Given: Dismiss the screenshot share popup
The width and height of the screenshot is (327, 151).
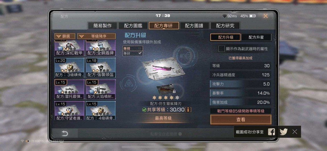Looking at the screenshot, I should pos(295,132).
